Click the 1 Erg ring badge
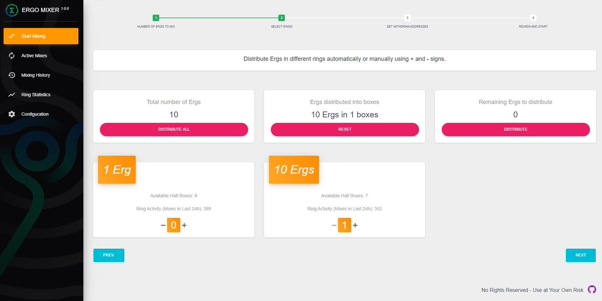Viewport: 602px width, 301px height. 117,170
